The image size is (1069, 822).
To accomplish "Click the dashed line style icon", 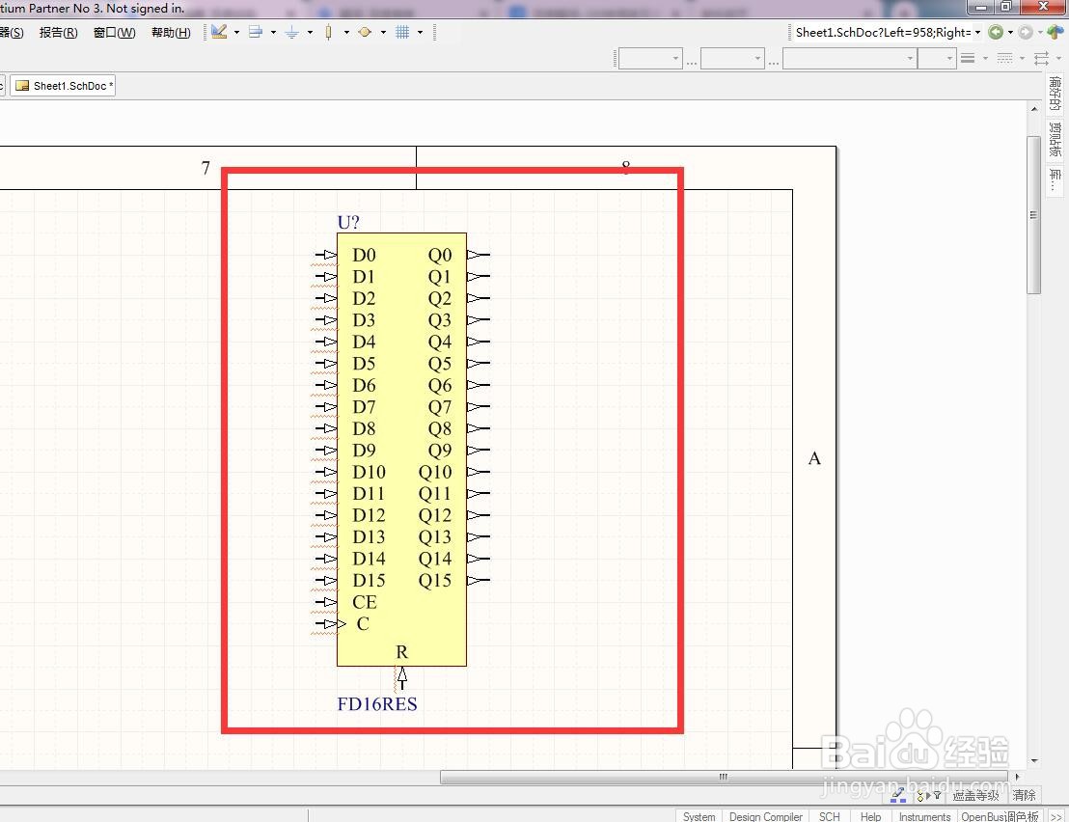I will pyautogui.click(x=1004, y=59).
